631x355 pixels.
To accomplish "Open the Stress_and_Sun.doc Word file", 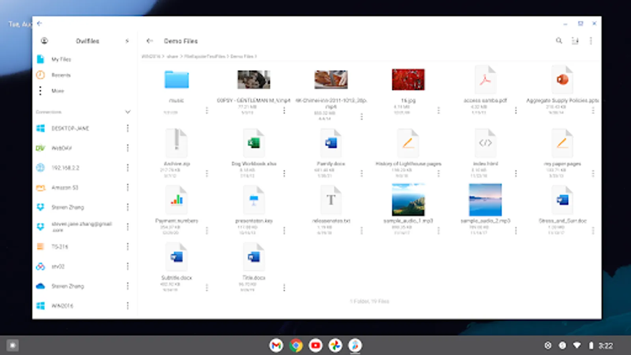I will 562,200.
